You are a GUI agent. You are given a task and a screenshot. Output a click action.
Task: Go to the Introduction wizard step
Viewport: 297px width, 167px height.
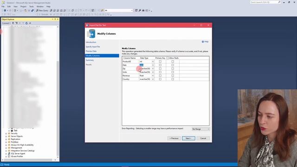(x=91, y=42)
